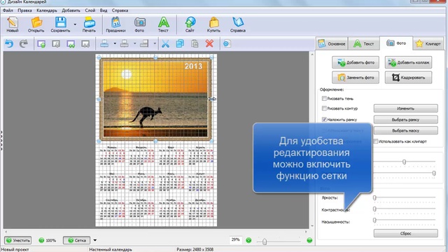Click the Кадрировать crop button
This screenshot has height=252, width=448.
click(408, 78)
